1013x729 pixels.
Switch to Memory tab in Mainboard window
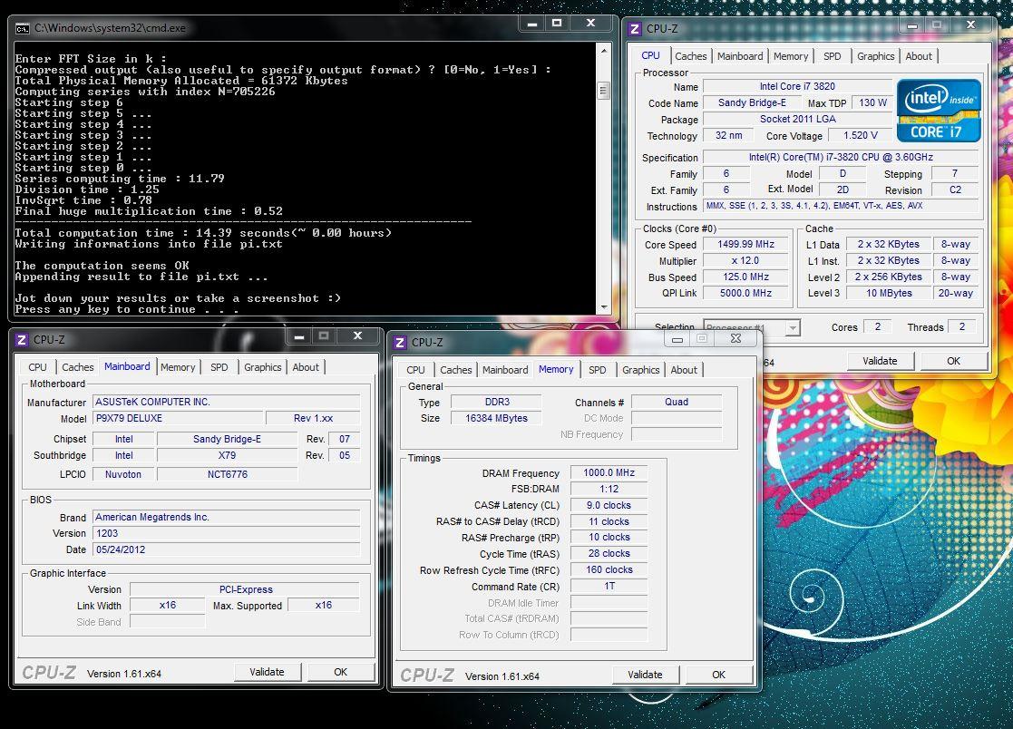(178, 367)
